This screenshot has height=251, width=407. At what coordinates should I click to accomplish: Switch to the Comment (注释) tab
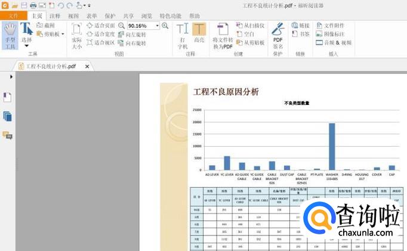click(55, 16)
